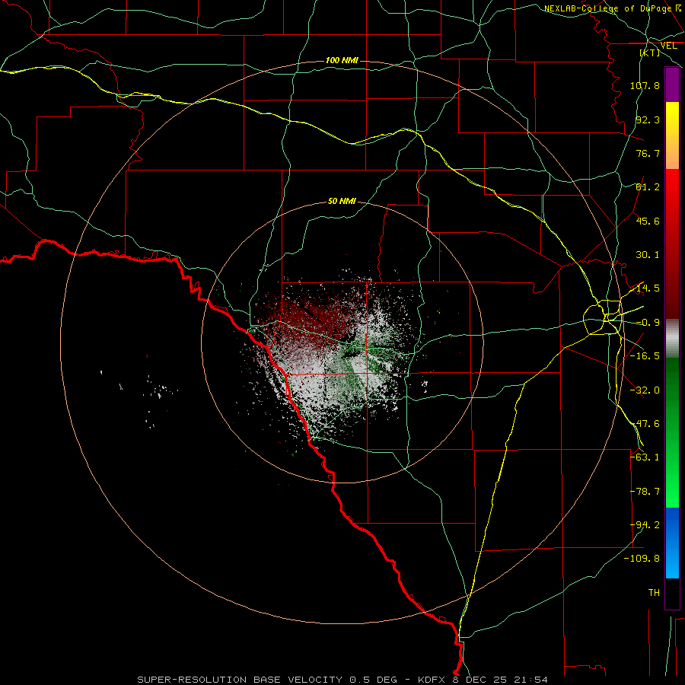Viewport: 685px width, 685px height.
Task: Click the 100 NMI range ring label
Action: point(342,60)
